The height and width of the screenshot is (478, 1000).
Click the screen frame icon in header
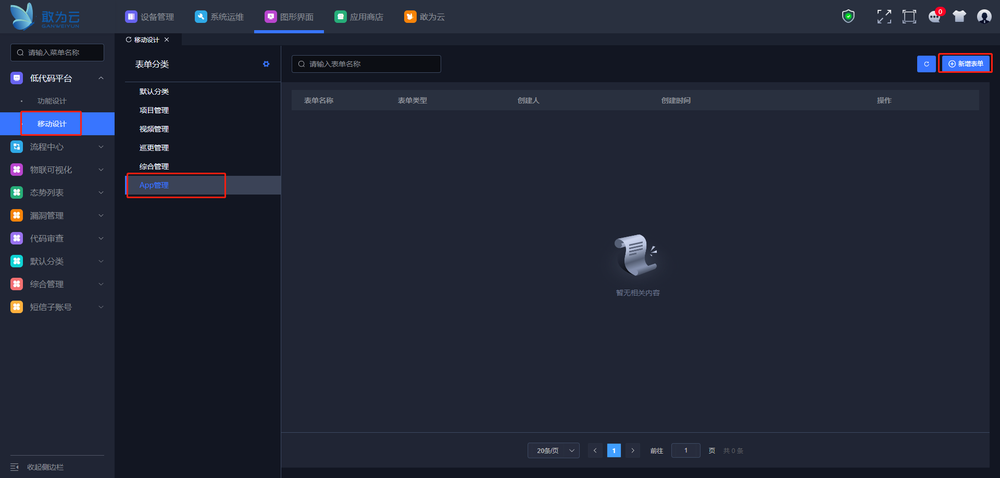click(x=909, y=17)
